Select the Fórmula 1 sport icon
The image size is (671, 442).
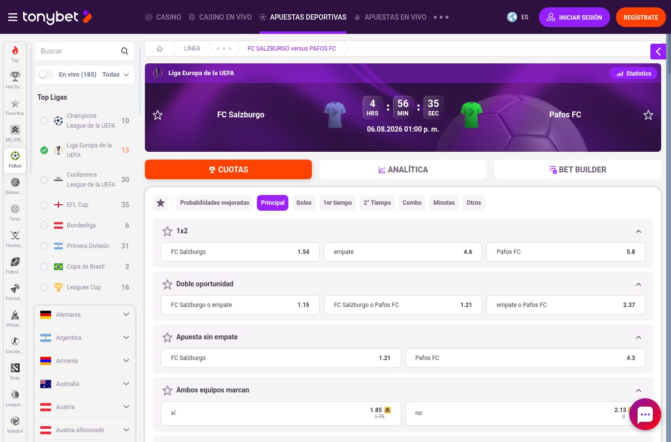click(15, 292)
